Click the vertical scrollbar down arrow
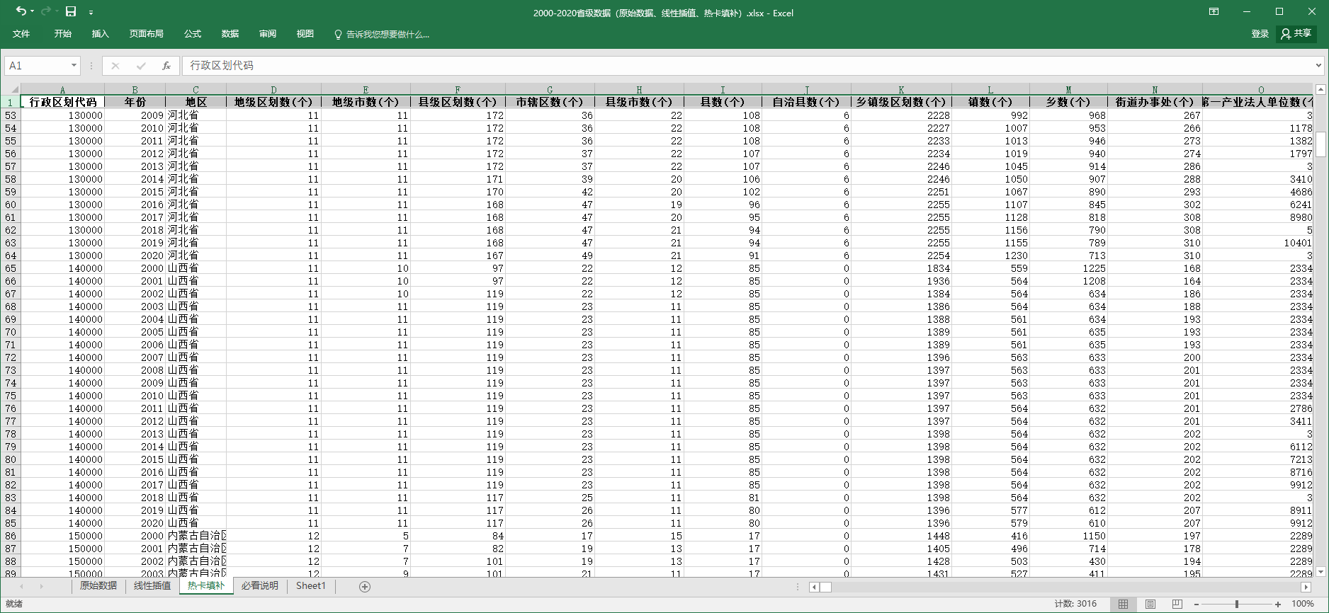This screenshot has height=613, width=1329. click(x=1320, y=571)
